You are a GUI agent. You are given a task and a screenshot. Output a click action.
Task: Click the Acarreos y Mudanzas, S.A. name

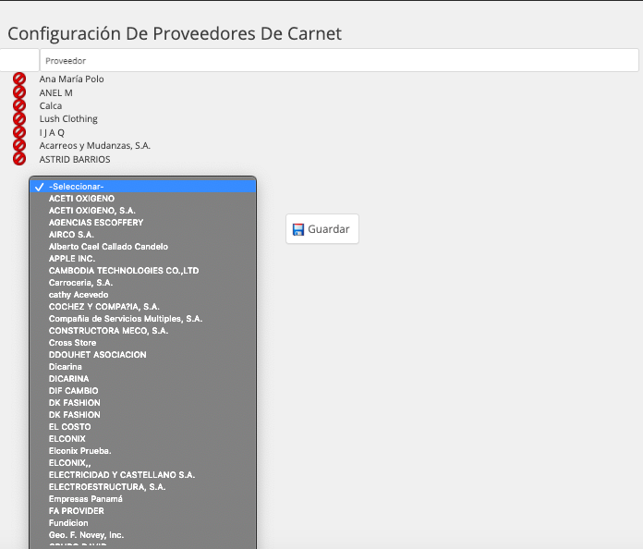[95, 146]
